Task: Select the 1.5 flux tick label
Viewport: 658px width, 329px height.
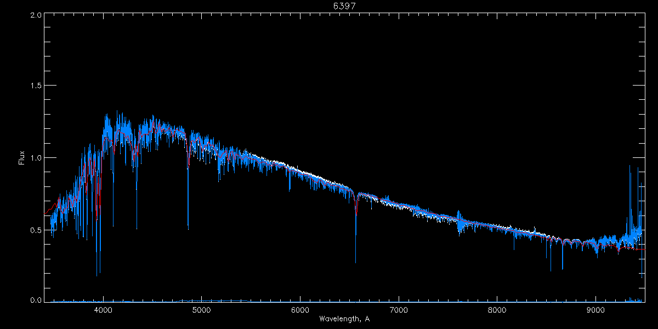Action: pos(36,86)
